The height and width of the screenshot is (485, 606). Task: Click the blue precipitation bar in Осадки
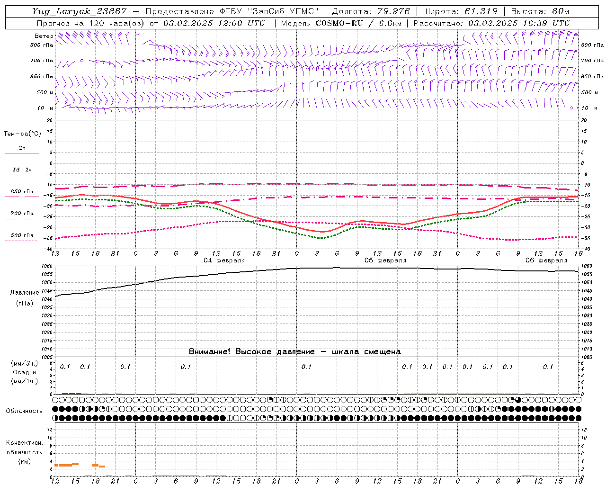click(x=71, y=393)
